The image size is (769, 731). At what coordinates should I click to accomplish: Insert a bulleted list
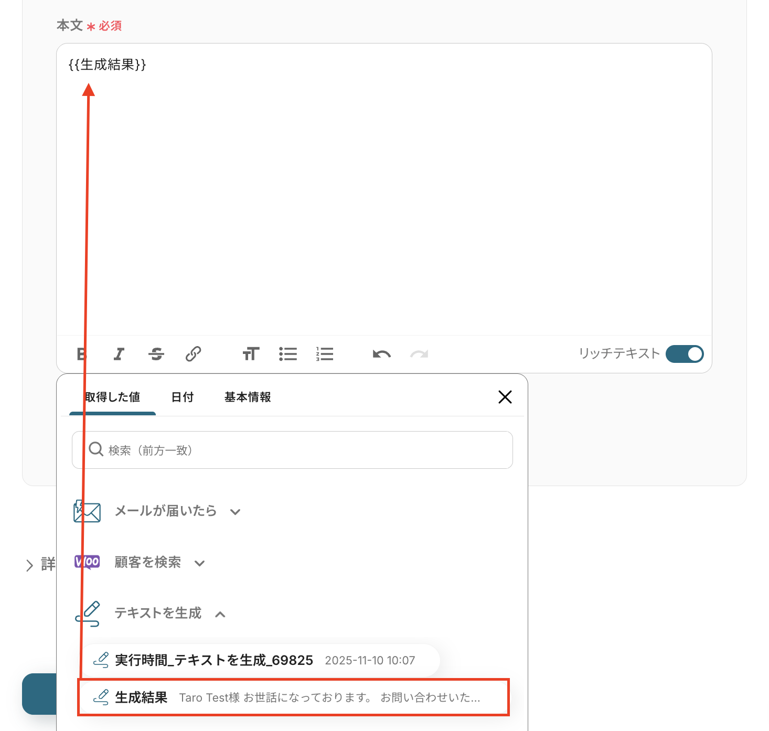[x=288, y=354]
